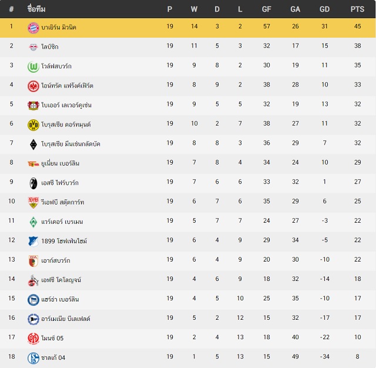The width and height of the screenshot is (376, 368).
Task: Open the 1899 โฮฟเฟ่นไฮม์ team link
Action: pos(64,241)
